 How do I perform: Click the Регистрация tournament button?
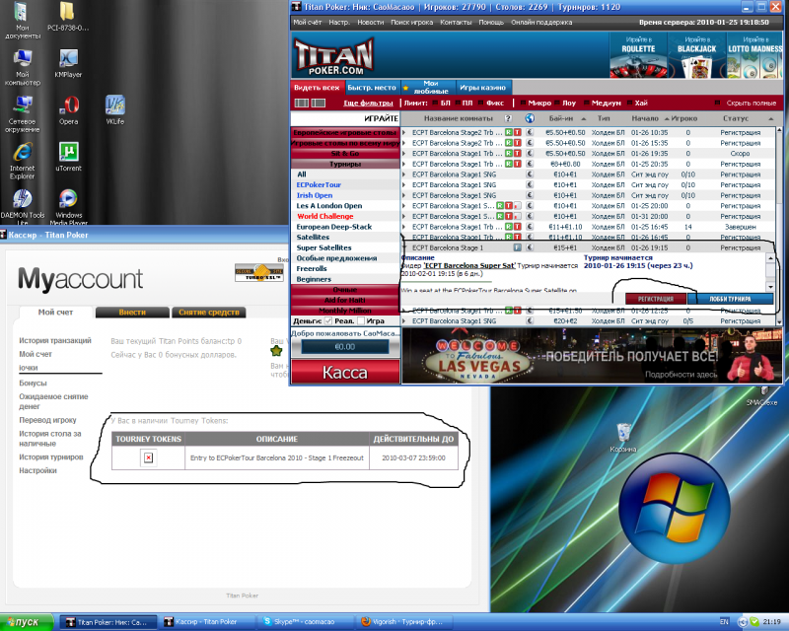pos(656,299)
